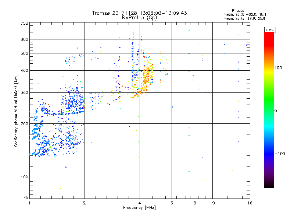Click the y-axis '400' tick label
The width and height of the screenshot is (294, 221).
pos(24,70)
